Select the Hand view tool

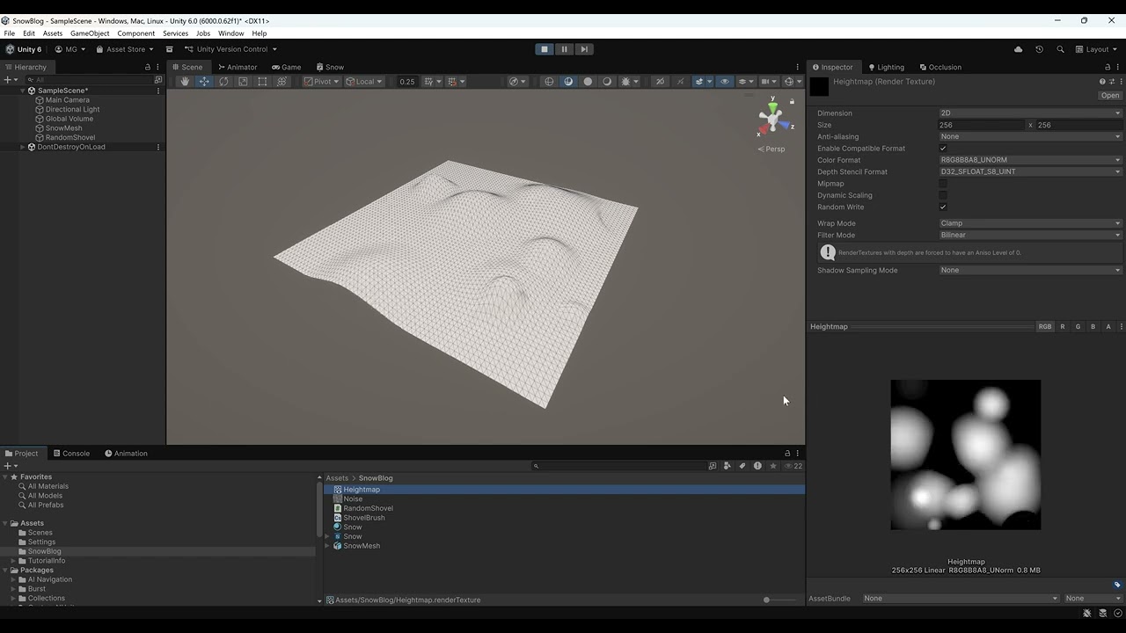coord(185,82)
